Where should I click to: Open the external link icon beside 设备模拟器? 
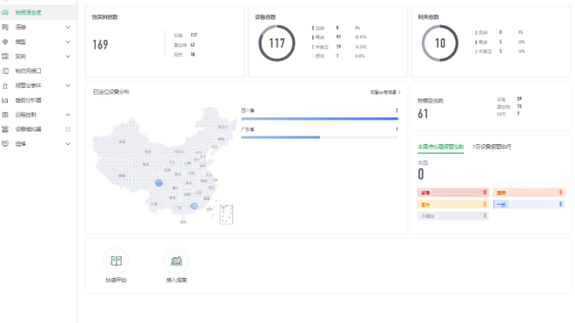pyautogui.click(x=68, y=129)
